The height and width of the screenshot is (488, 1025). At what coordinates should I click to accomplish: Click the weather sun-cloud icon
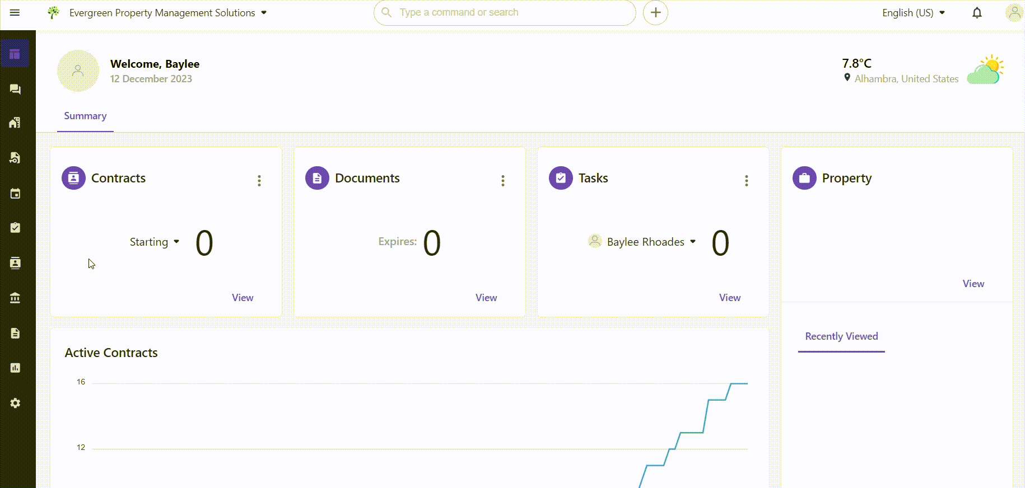point(985,70)
